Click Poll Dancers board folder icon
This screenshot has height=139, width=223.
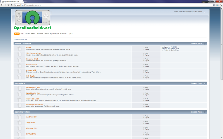[x=19, y=66]
